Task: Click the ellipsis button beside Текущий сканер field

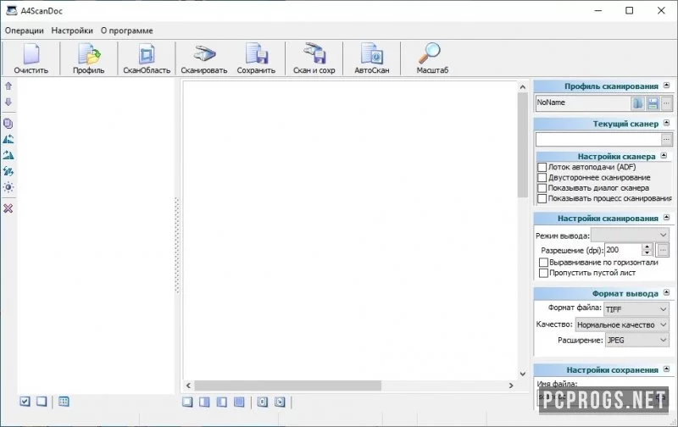Action: tap(666, 139)
